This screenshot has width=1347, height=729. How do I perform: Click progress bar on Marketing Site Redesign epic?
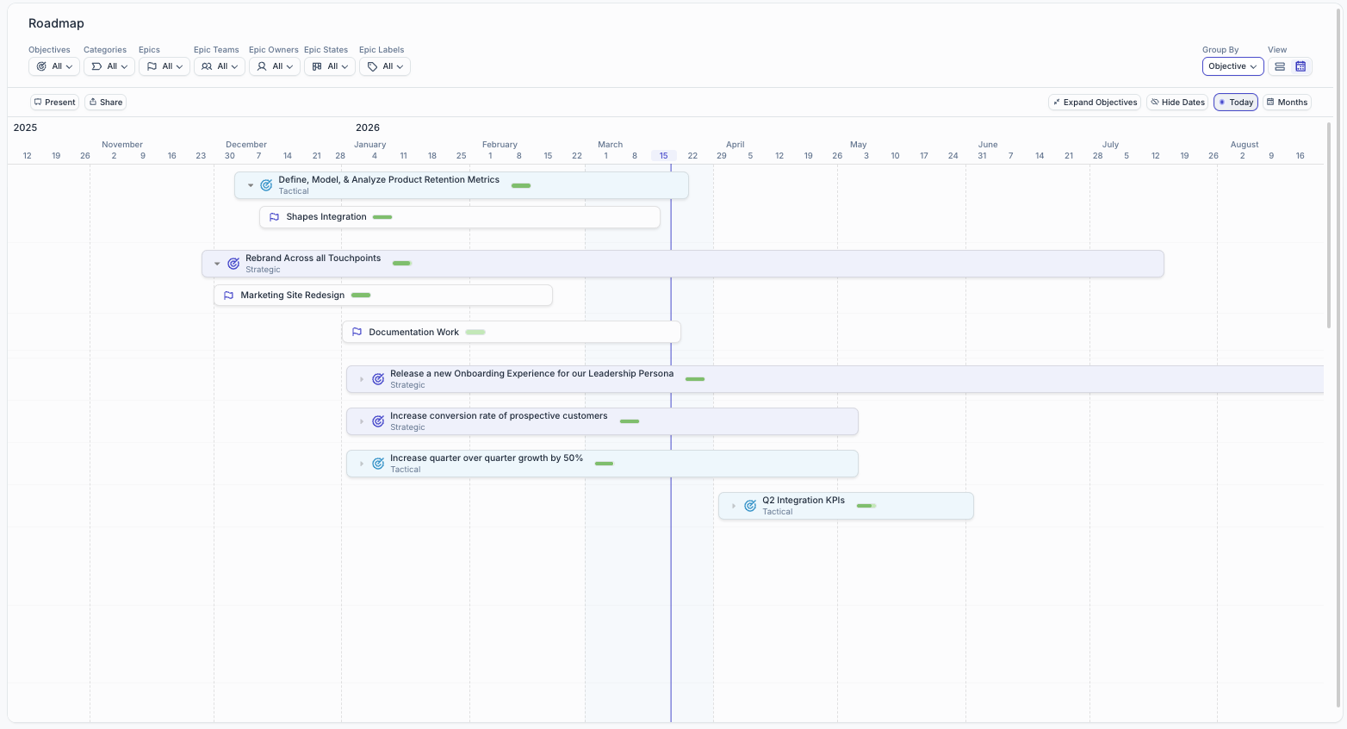point(361,296)
